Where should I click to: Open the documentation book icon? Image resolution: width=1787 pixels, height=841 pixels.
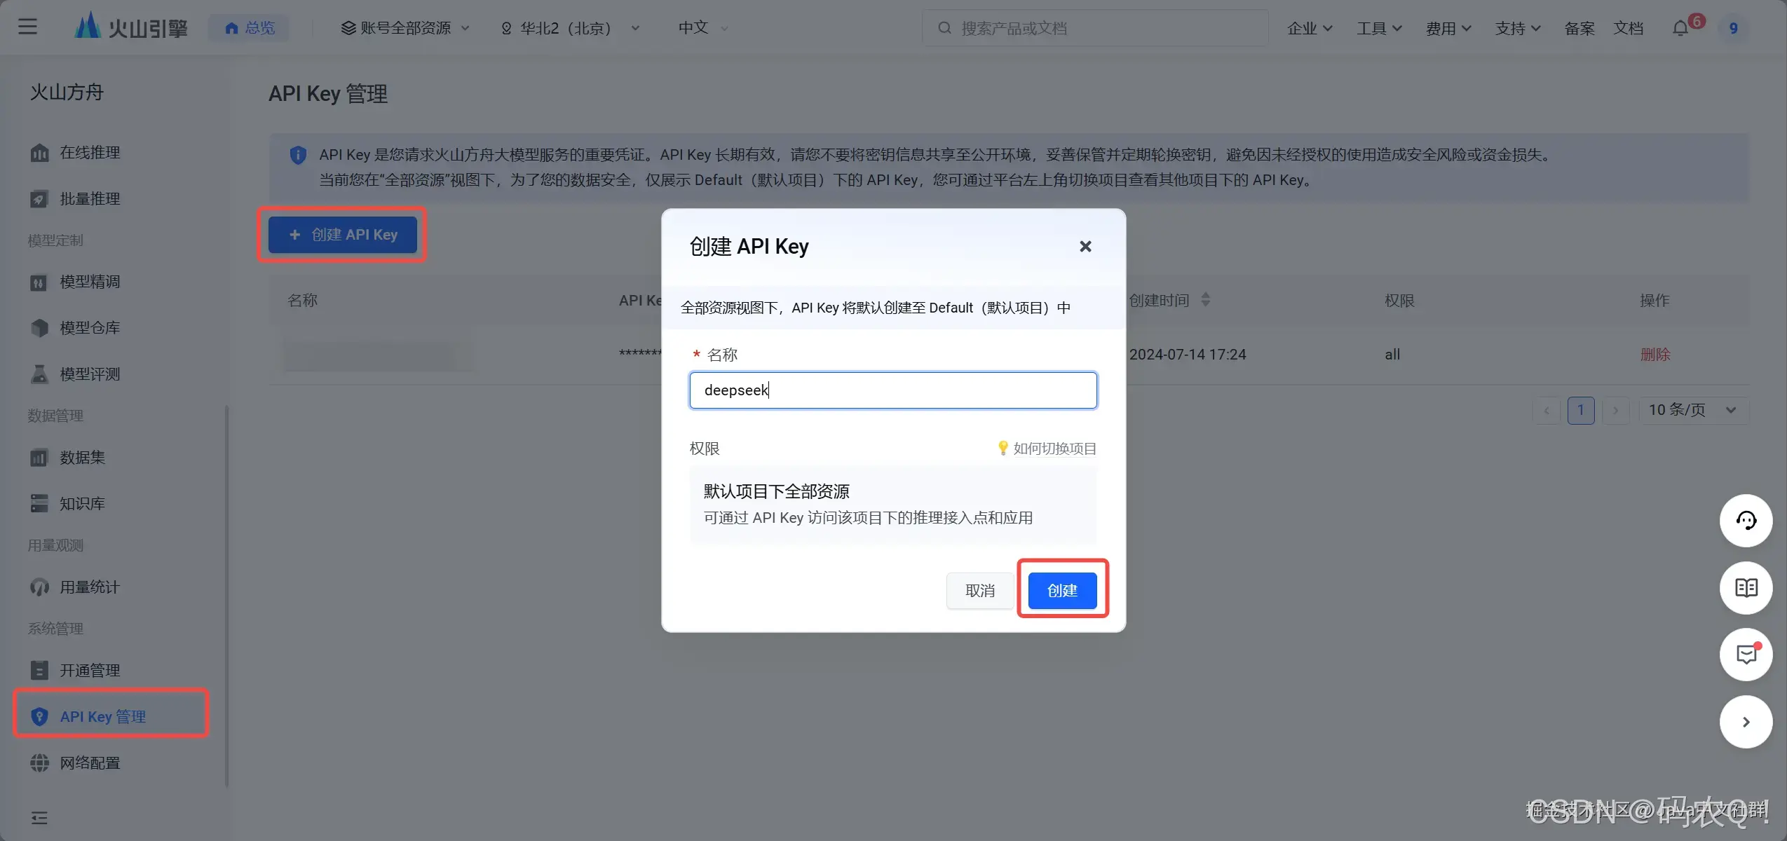tap(1746, 588)
